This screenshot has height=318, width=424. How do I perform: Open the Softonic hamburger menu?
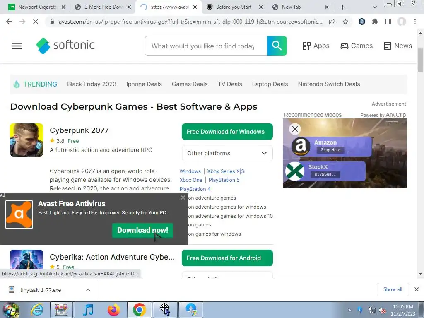(x=17, y=46)
